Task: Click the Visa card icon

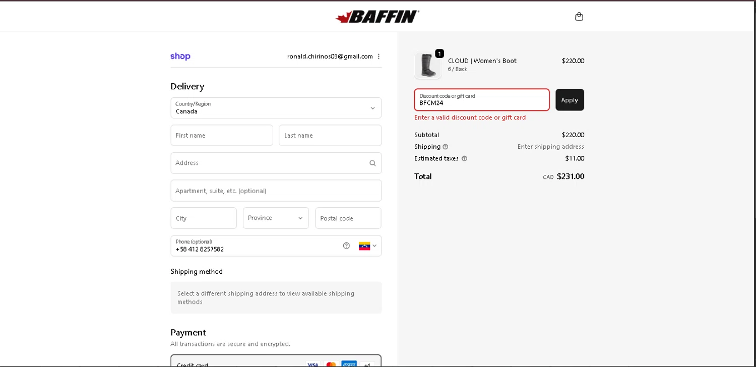Action: pyautogui.click(x=312, y=364)
